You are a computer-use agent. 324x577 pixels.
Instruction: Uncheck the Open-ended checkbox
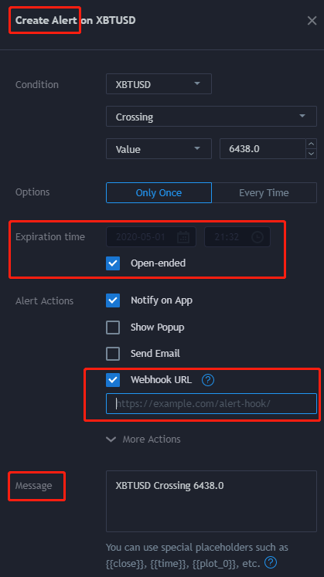point(113,263)
